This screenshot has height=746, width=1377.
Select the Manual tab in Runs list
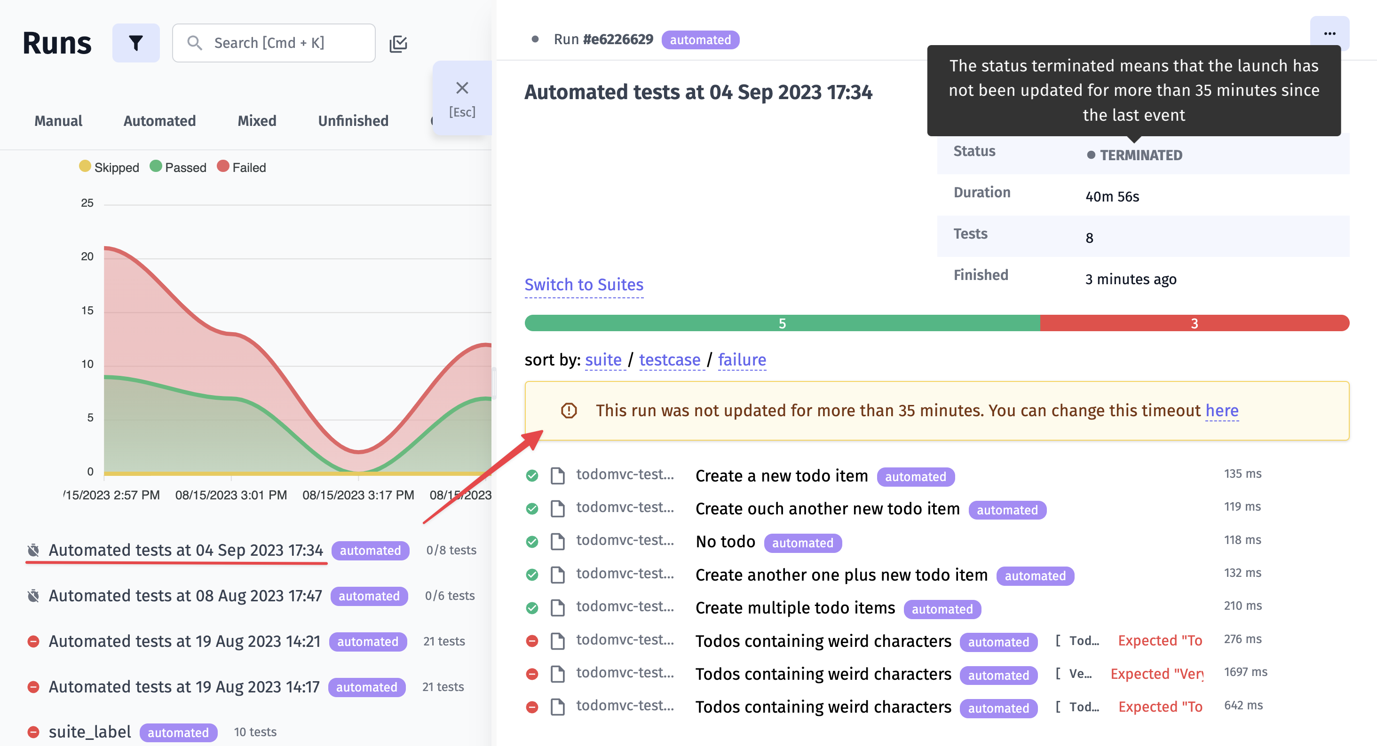point(58,120)
